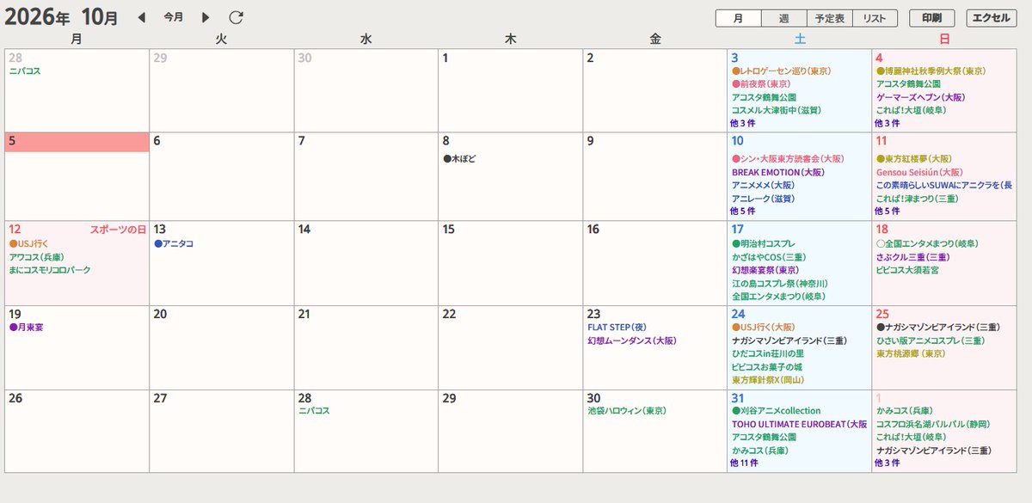1032x503 pixels.
Task: Select the October 21 day cell
Action: pyautogui.click(x=365, y=347)
